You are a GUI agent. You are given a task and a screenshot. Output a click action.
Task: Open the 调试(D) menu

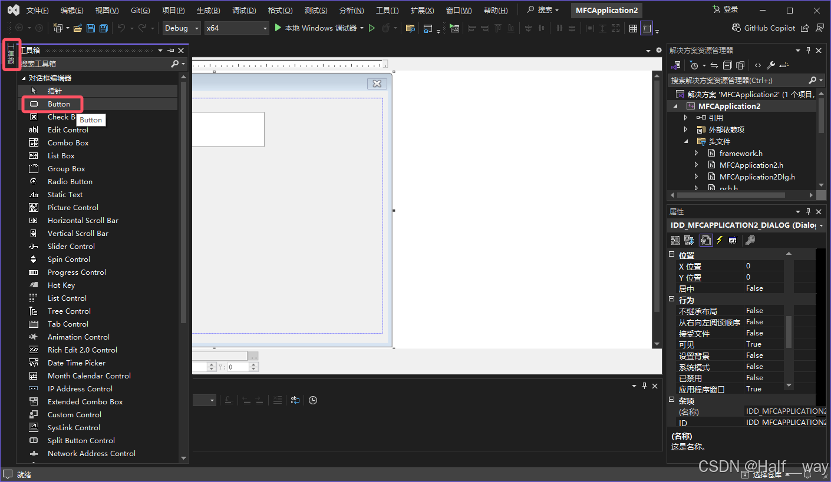[x=244, y=11]
